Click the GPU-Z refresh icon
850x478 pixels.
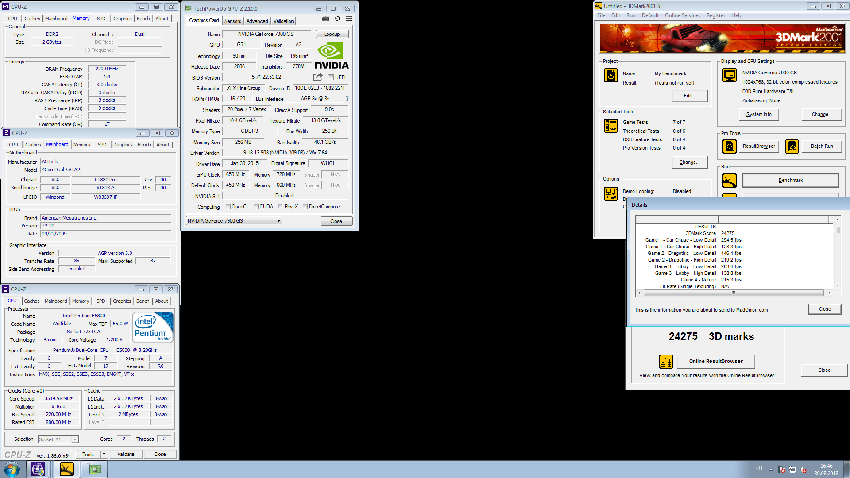point(337,19)
